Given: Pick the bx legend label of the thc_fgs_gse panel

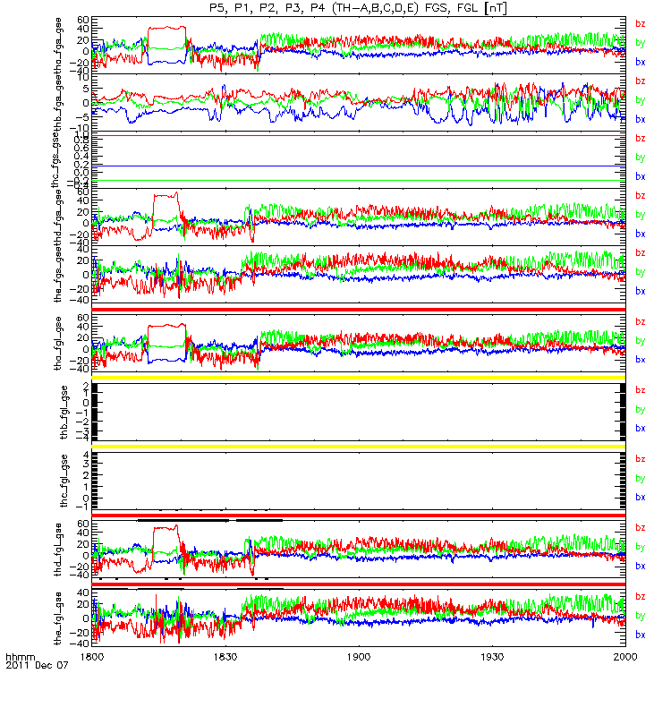Looking at the screenshot, I should click(640, 176).
